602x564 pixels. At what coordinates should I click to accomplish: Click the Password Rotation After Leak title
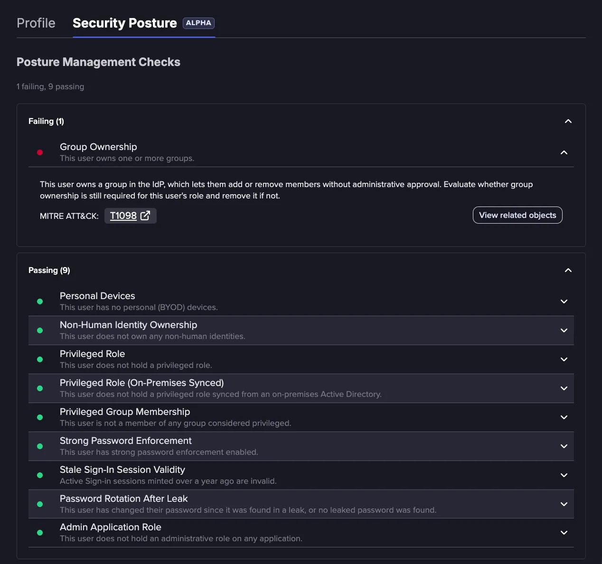click(x=124, y=498)
